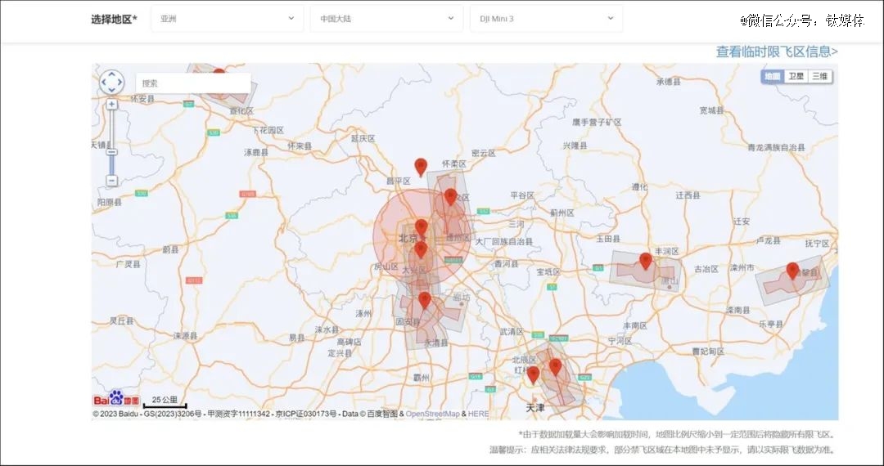Select the red pin near 固安县

[425, 300]
